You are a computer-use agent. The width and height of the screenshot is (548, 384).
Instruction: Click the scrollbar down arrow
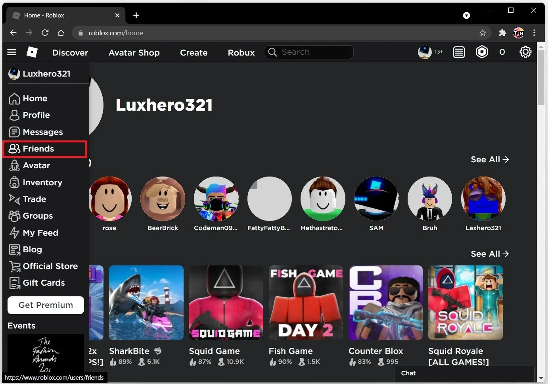point(541,378)
